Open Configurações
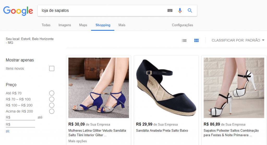The width and height of the screenshot is (267, 145). point(182,25)
